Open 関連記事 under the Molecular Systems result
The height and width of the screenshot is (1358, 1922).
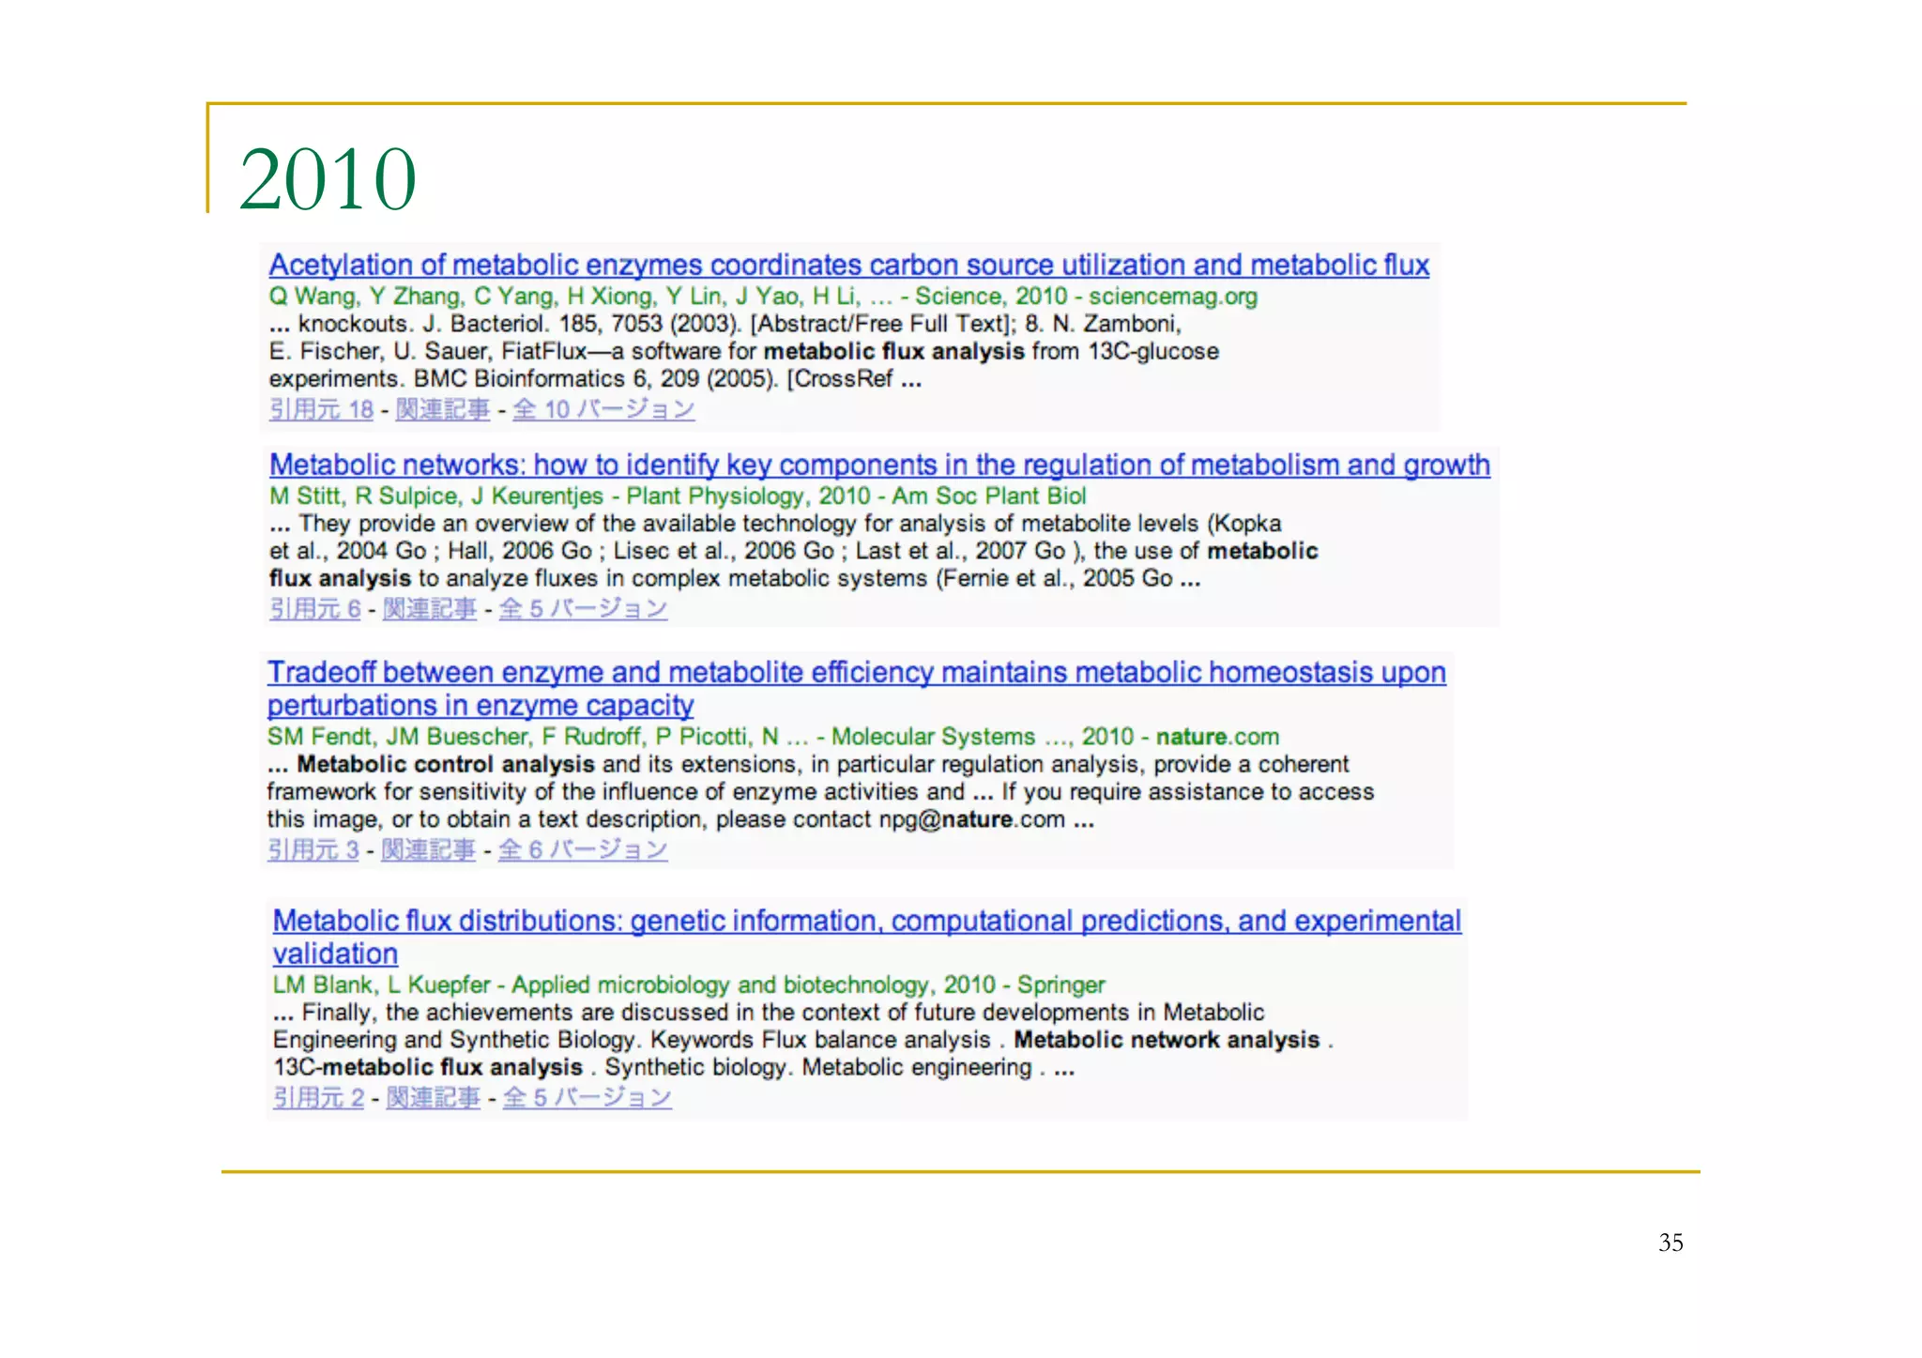[428, 851]
